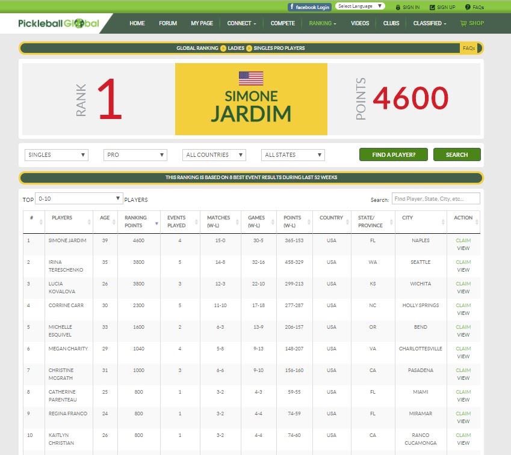Click the yellow FAQs tab in breadcrumb bar
This screenshot has height=455, width=511.
[469, 48]
